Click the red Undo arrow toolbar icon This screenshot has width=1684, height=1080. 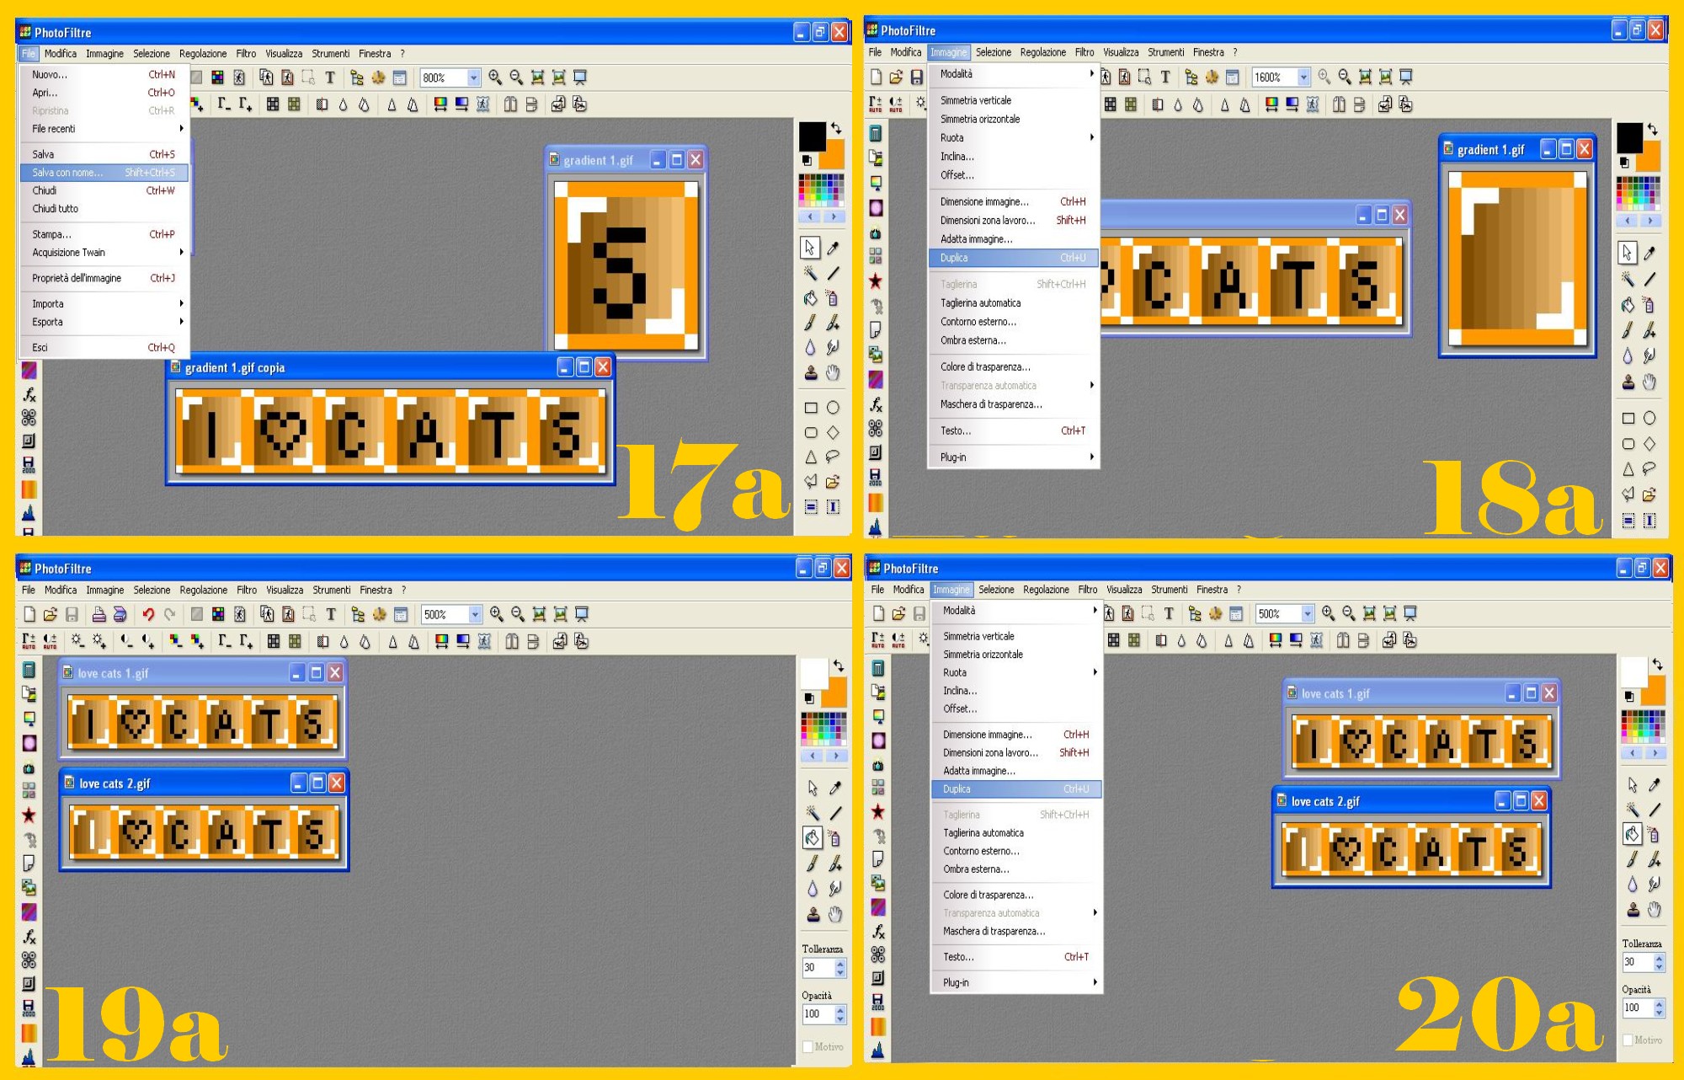pos(148,614)
